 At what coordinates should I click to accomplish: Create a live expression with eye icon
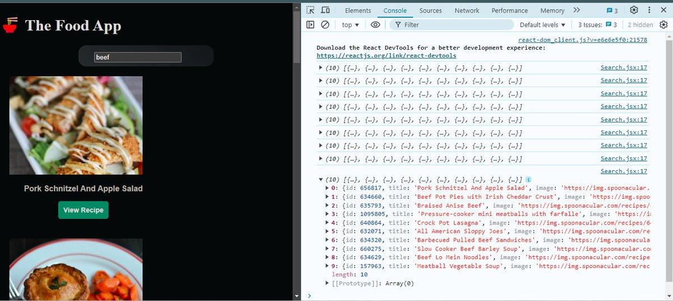[x=375, y=25]
